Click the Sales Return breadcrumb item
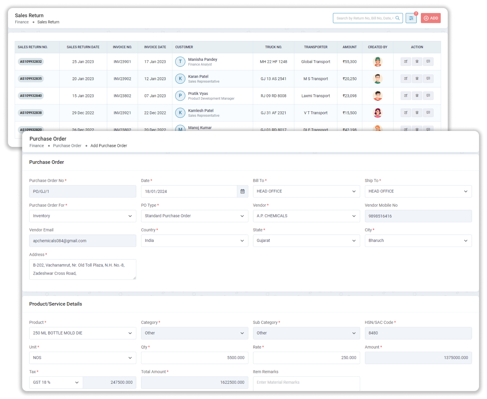This screenshot has width=487, height=399. (48, 22)
